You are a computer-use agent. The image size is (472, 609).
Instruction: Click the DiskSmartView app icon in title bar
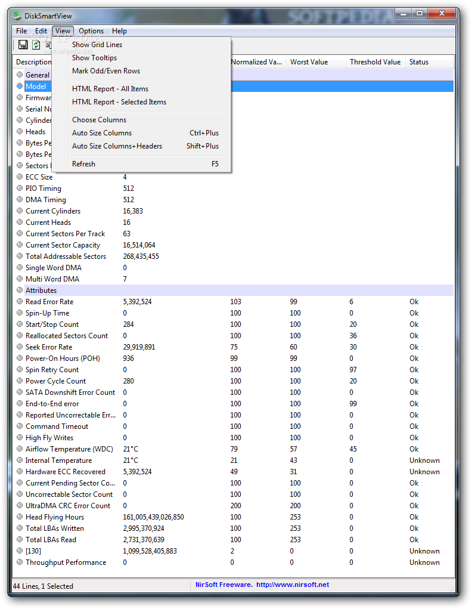pyautogui.click(x=16, y=16)
